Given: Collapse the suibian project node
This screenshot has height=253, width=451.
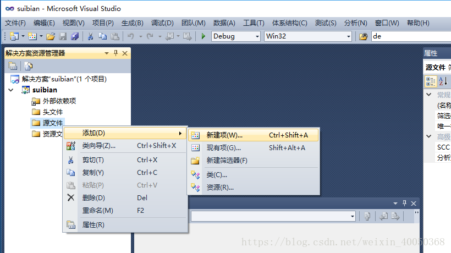Looking at the screenshot, I should (x=11, y=90).
